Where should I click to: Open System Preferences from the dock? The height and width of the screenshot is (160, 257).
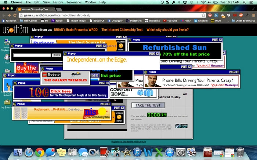click(x=180, y=152)
